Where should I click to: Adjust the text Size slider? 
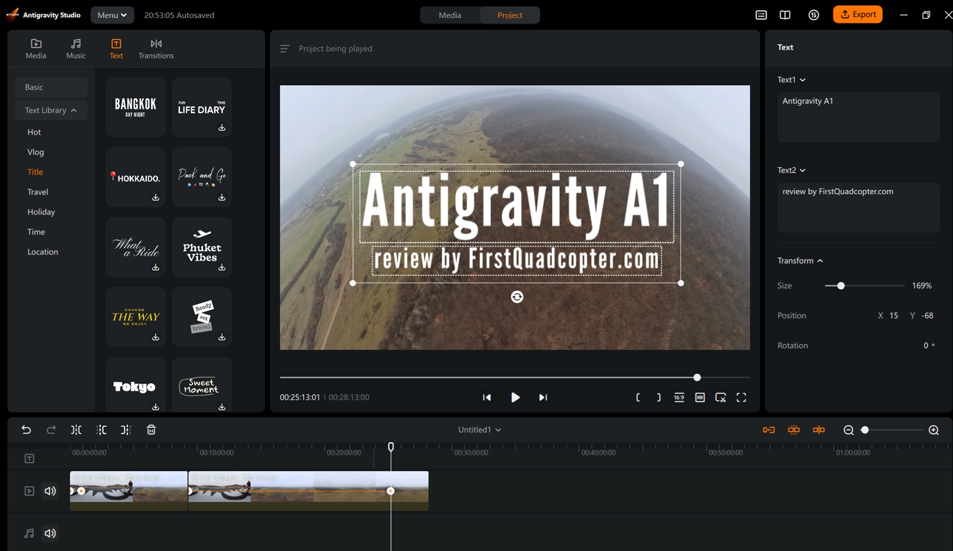click(840, 286)
